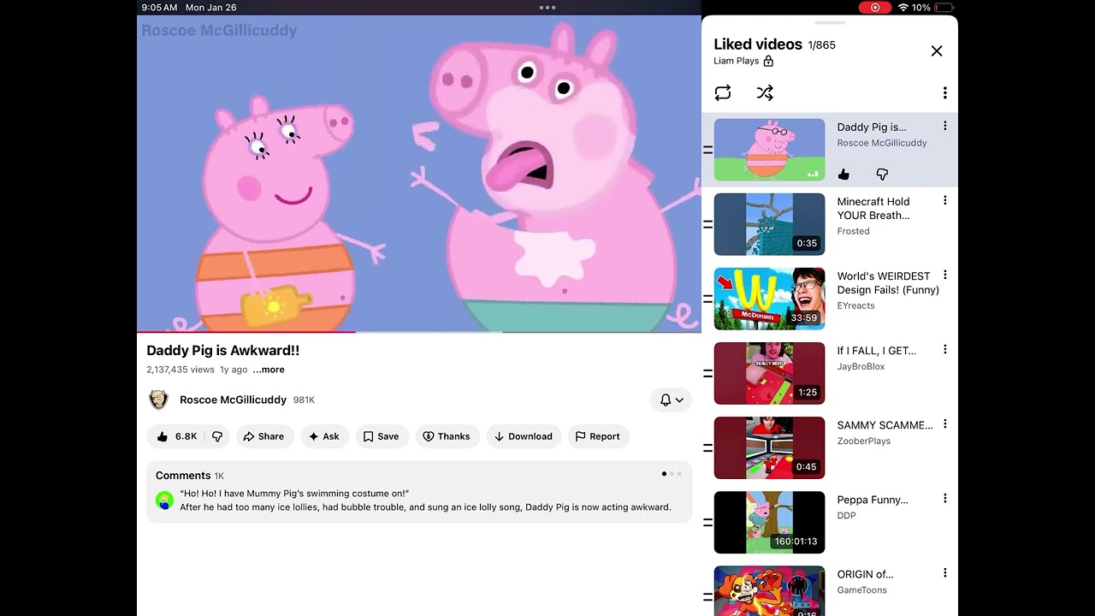Open the Ask AI button

click(x=324, y=436)
